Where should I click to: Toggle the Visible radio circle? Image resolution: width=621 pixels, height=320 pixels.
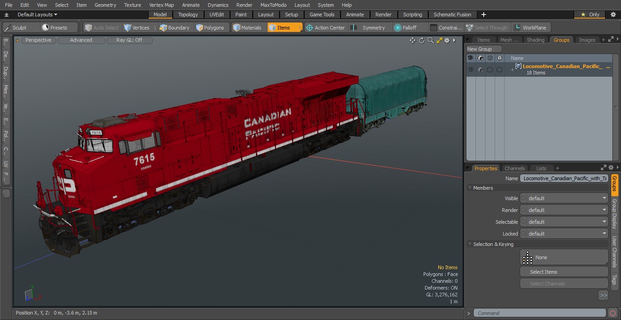point(523,198)
